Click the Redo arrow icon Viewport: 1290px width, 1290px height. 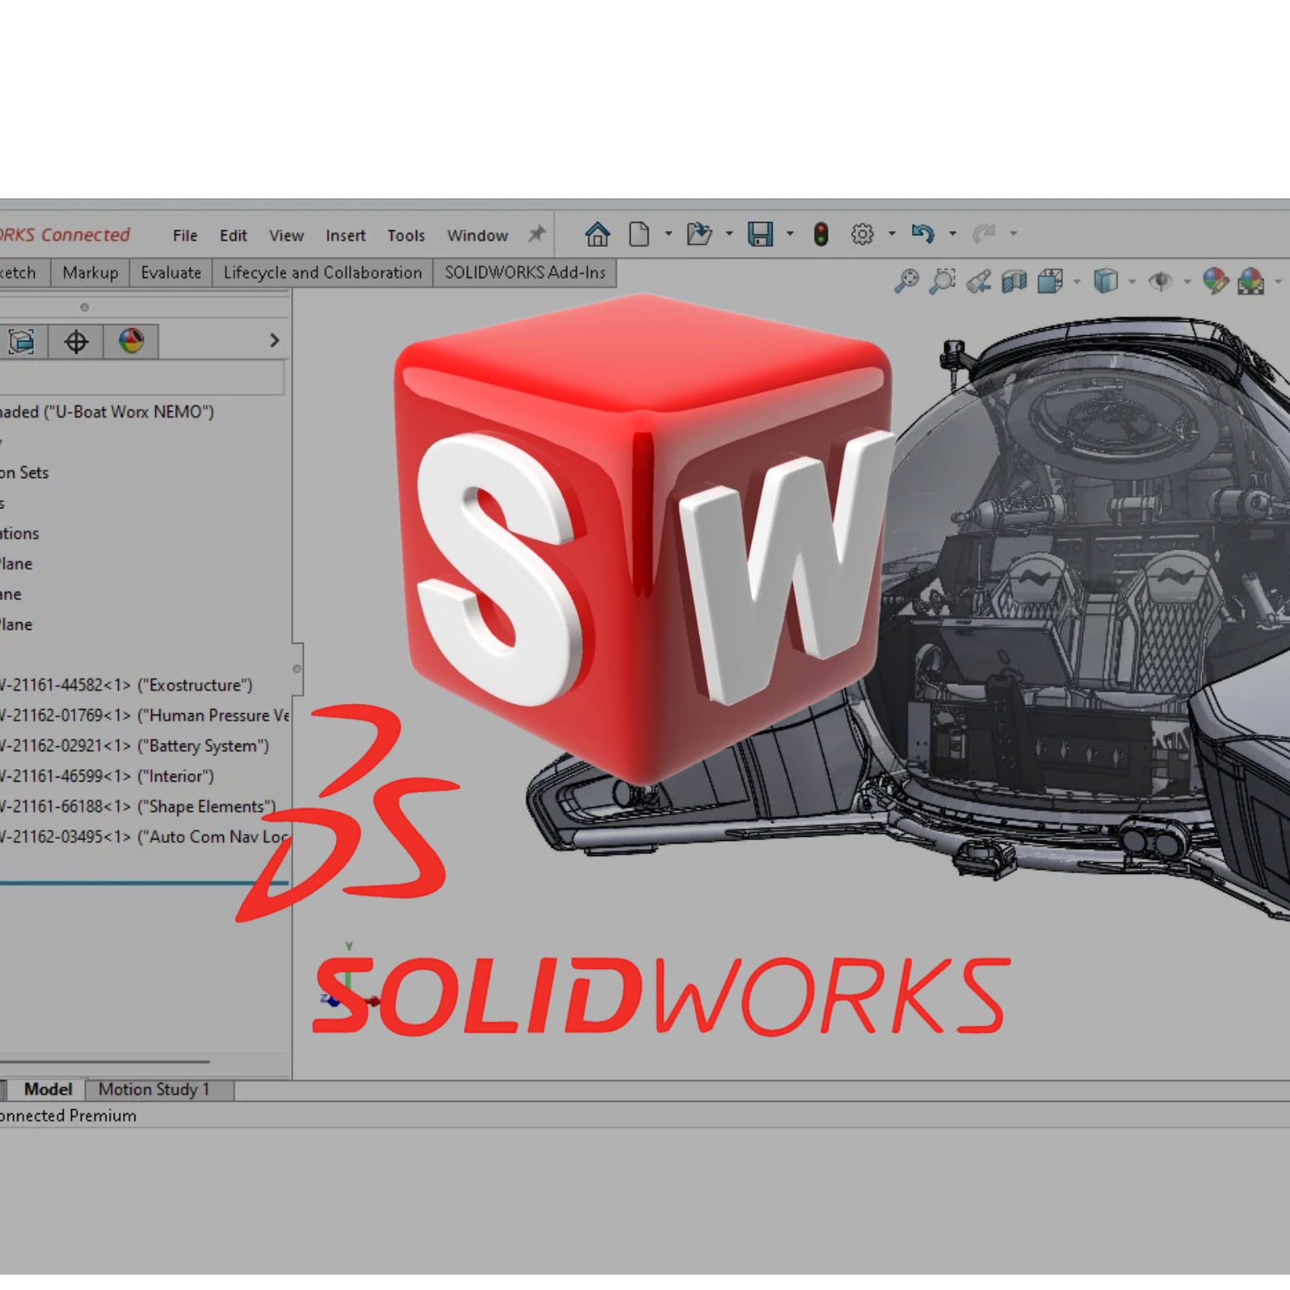(984, 234)
